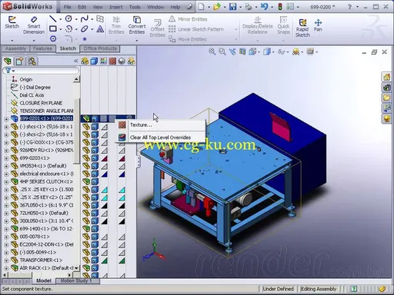Open the FeatureManager design tree tab
The width and height of the screenshot is (394, 295).
(8, 61)
